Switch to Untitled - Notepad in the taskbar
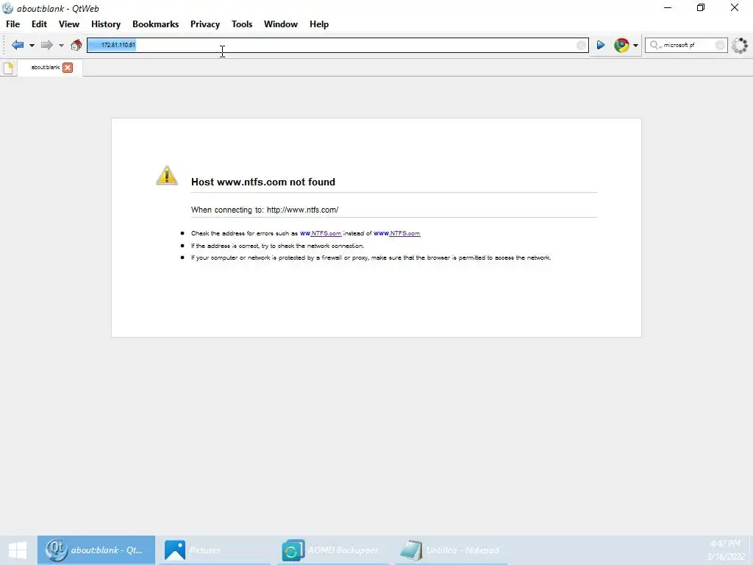Viewport: 753px width, 565px height. [452, 550]
